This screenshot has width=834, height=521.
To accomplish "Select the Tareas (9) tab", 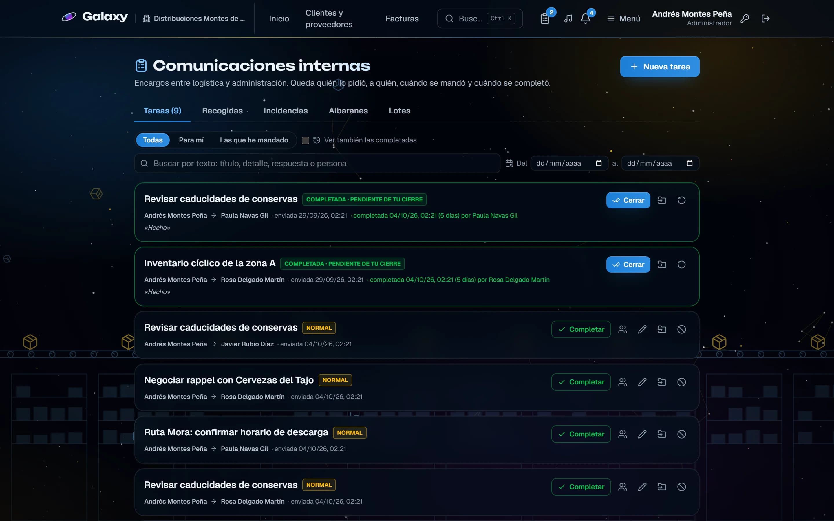I will (162, 111).
